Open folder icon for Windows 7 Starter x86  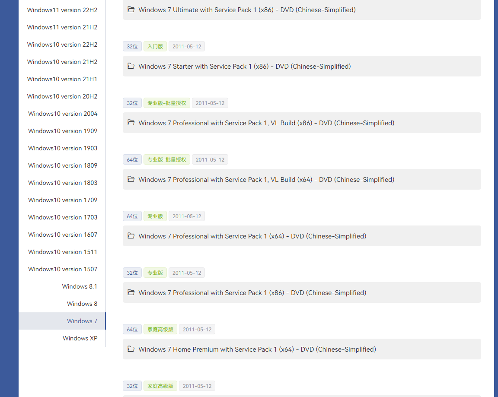[x=131, y=66]
